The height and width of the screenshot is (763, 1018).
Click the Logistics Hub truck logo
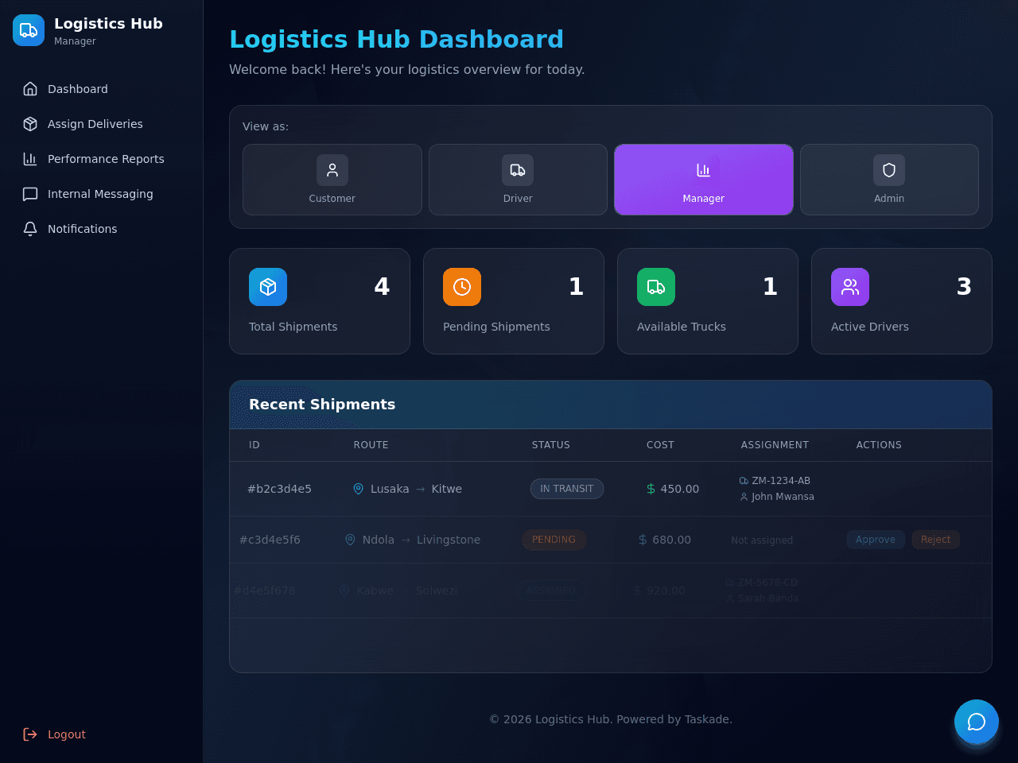(x=29, y=30)
